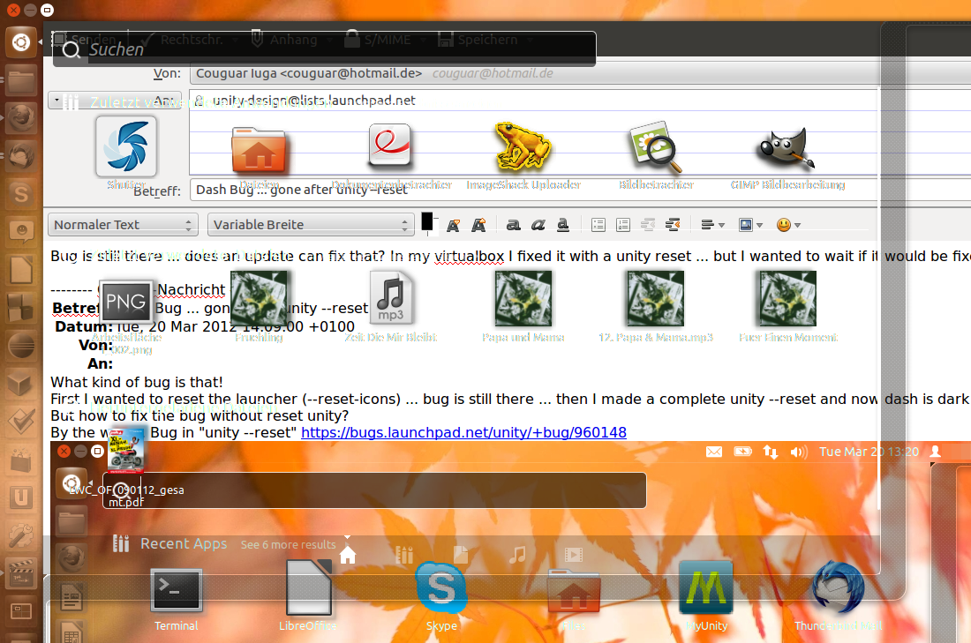Viewport: 971px width, 643px height.
Task: Open the Shutter app in the dash
Action: click(126, 147)
